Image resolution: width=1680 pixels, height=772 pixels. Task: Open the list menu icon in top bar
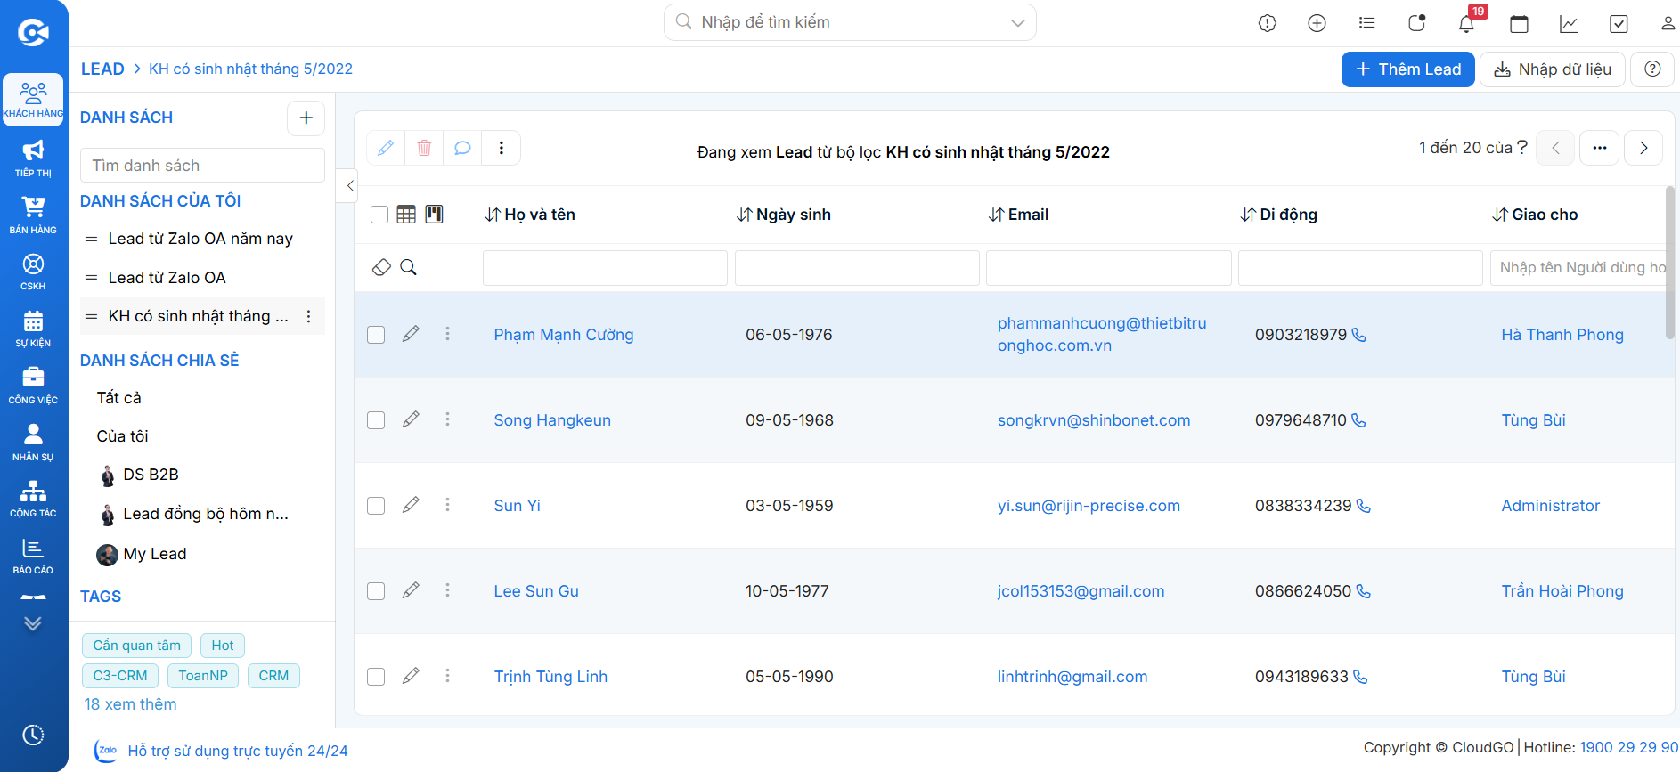(1366, 23)
